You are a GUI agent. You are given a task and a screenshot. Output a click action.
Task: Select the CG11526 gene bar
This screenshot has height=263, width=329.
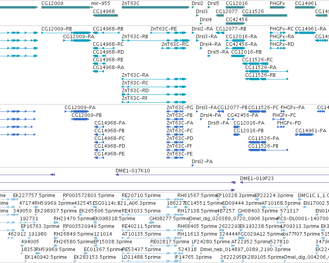[264, 15]
